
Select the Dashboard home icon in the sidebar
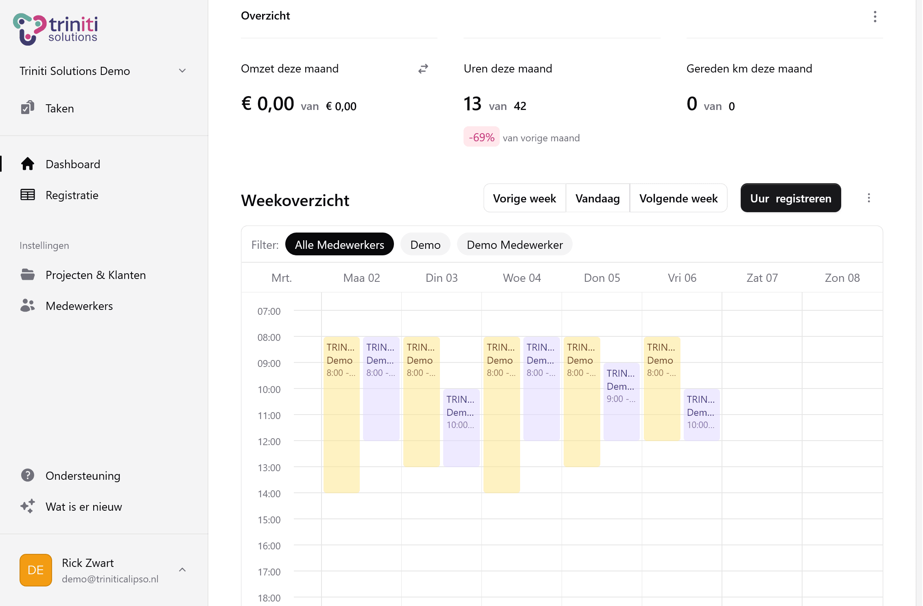pyautogui.click(x=28, y=164)
